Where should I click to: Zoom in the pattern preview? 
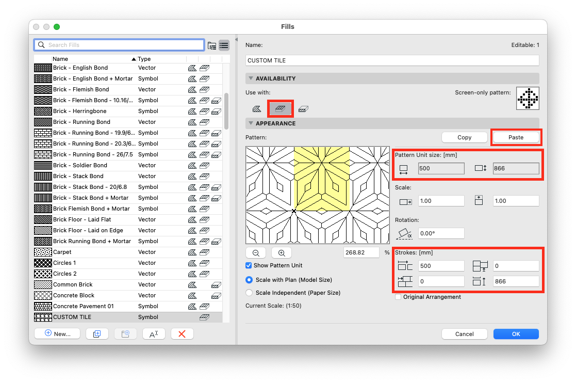coord(282,253)
